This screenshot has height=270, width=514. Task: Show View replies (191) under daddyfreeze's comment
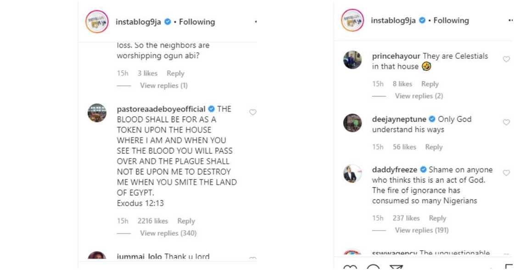tap(421, 230)
